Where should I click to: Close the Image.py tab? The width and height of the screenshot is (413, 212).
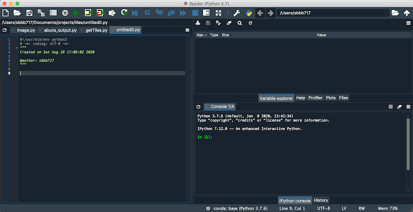(13, 31)
